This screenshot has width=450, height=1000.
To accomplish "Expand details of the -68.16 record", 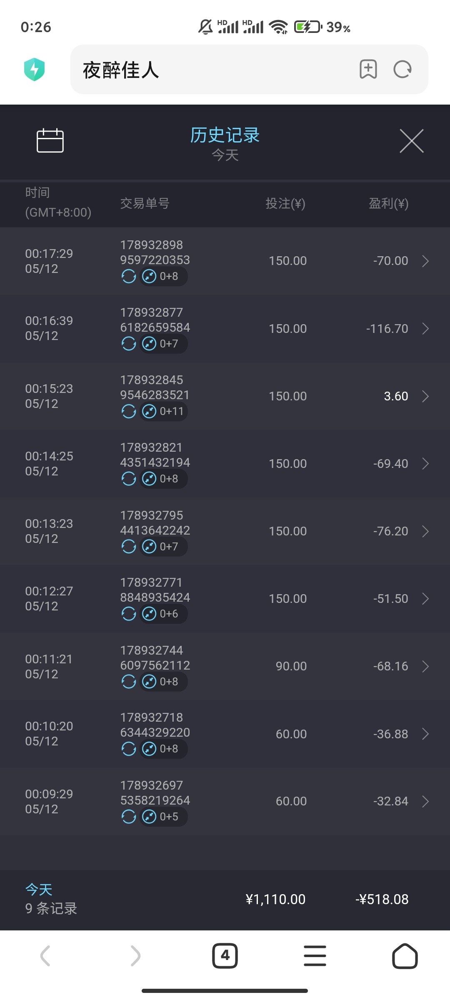I will [425, 666].
